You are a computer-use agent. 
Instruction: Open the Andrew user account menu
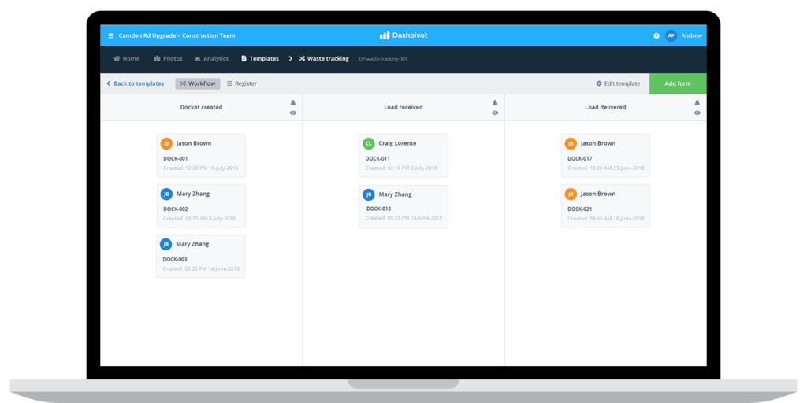click(691, 35)
